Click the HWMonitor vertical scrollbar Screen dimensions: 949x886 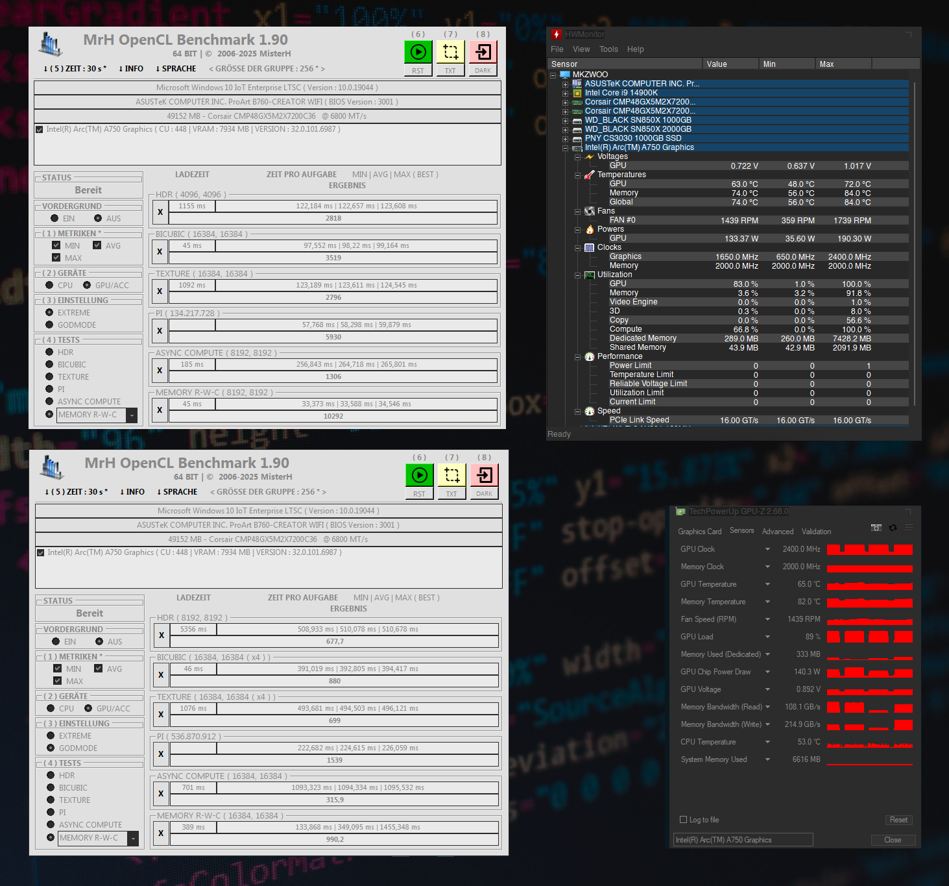click(915, 243)
